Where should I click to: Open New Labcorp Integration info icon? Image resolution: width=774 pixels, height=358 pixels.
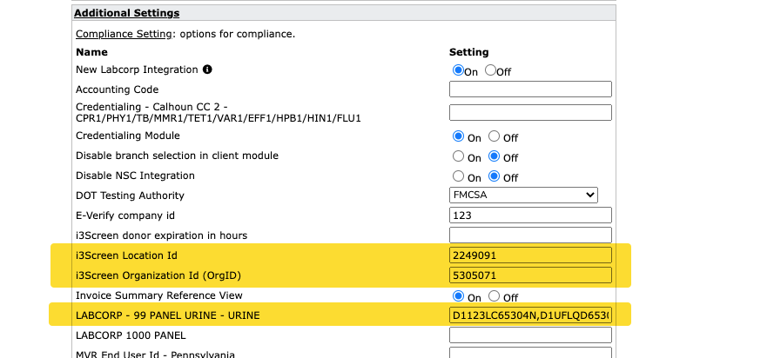[207, 70]
